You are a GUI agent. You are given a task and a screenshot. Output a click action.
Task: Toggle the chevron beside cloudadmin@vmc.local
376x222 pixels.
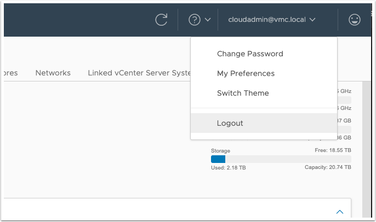(x=312, y=20)
